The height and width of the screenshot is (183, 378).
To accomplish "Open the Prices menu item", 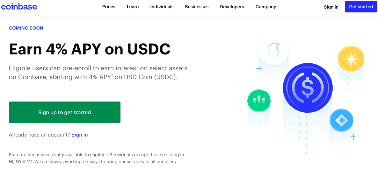I will (x=109, y=7).
